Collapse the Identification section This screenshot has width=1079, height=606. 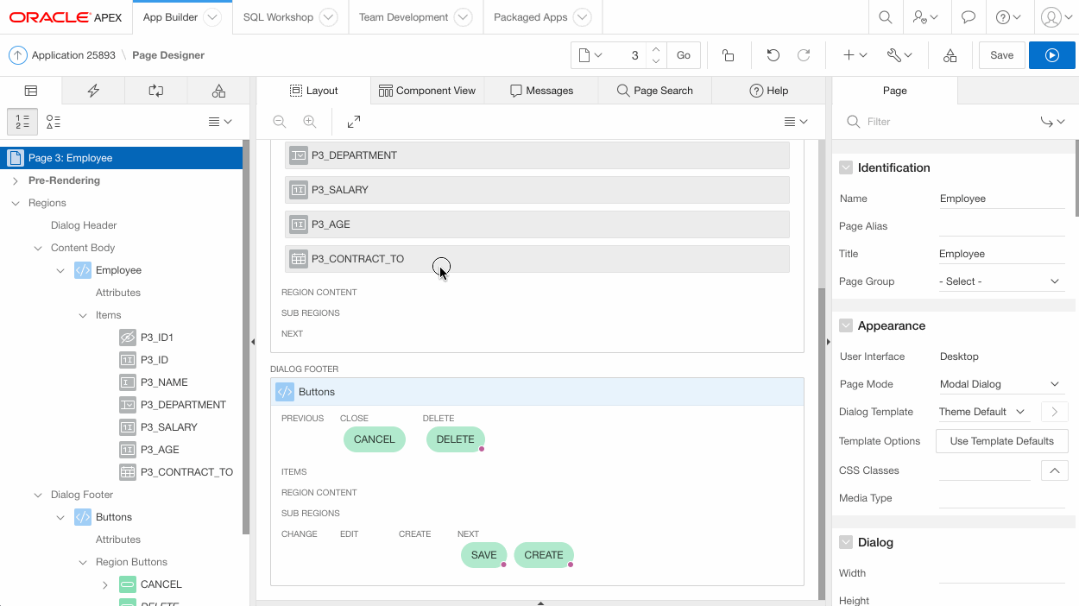point(846,167)
